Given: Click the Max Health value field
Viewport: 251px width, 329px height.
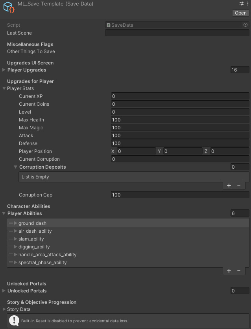Looking at the screenshot, I should [x=180, y=120].
